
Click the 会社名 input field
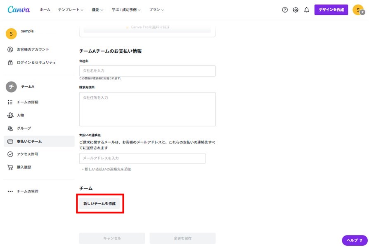click(147, 71)
